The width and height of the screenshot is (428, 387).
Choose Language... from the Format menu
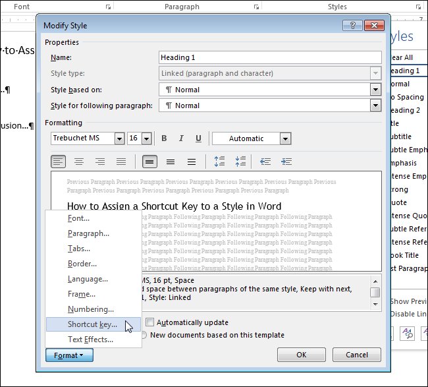[94, 279]
